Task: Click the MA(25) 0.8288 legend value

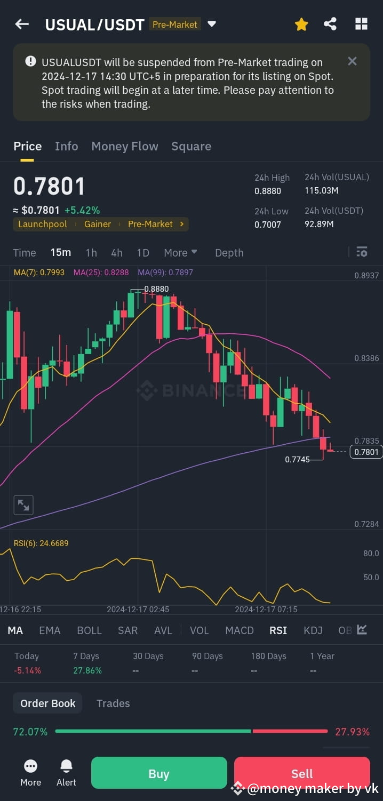Action: pos(101,272)
